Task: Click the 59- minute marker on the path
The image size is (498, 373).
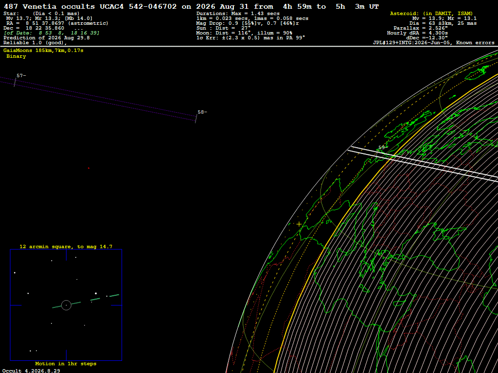Action: pyautogui.click(x=382, y=148)
